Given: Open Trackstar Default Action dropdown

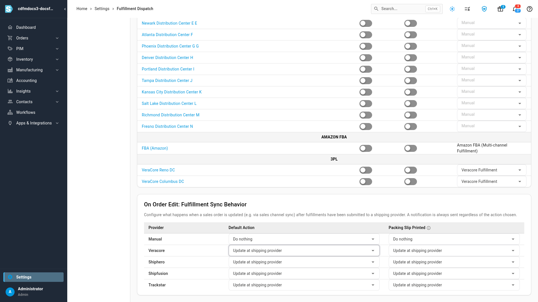Looking at the screenshot, I should [304, 285].
